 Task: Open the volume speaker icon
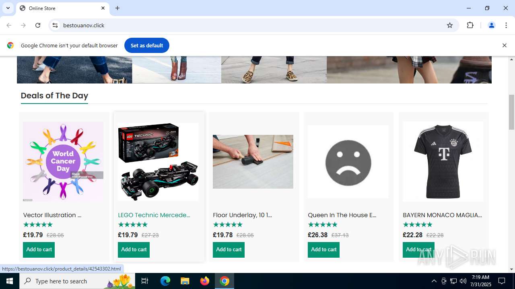[463, 281]
